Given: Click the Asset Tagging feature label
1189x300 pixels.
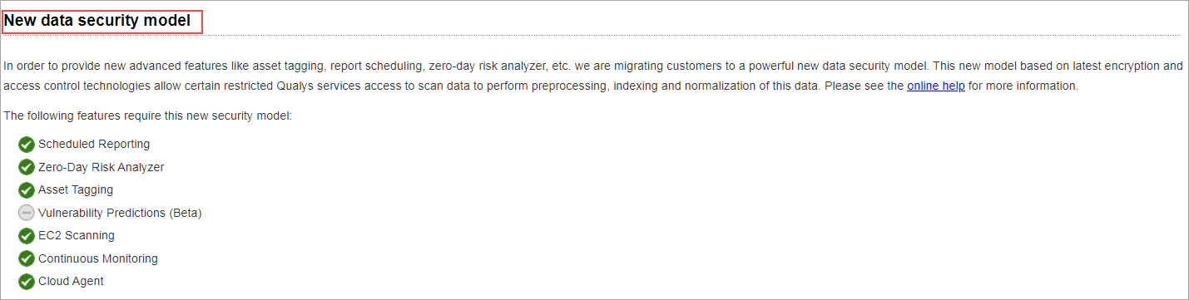Looking at the screenshot, I should (x=76, y=189).
